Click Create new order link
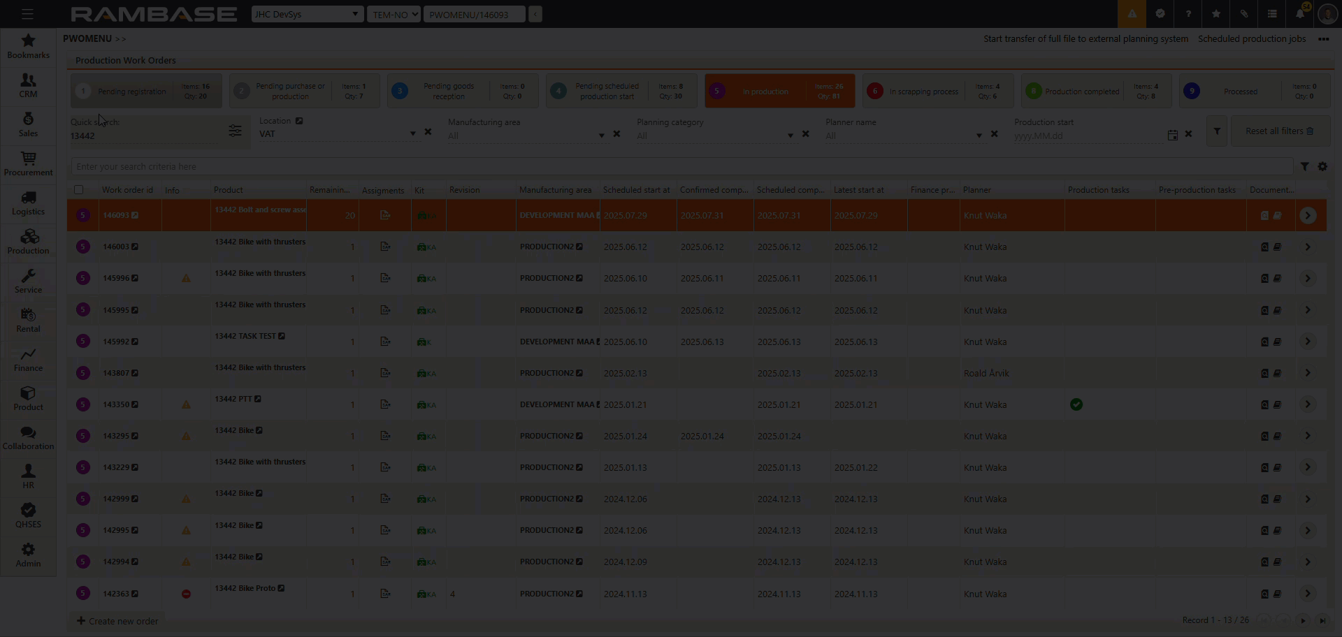Image resolution: width=1342 pixels, height=637 pixels. (x=117, y=621)
